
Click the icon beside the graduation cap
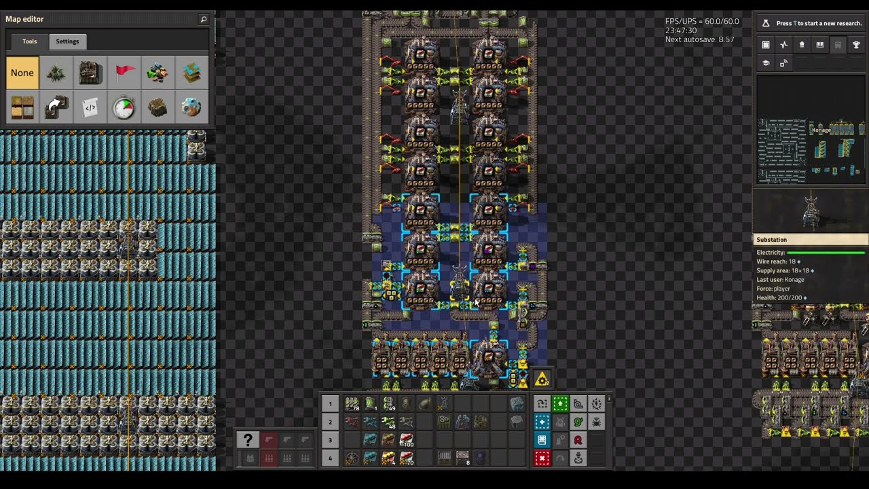783,62
